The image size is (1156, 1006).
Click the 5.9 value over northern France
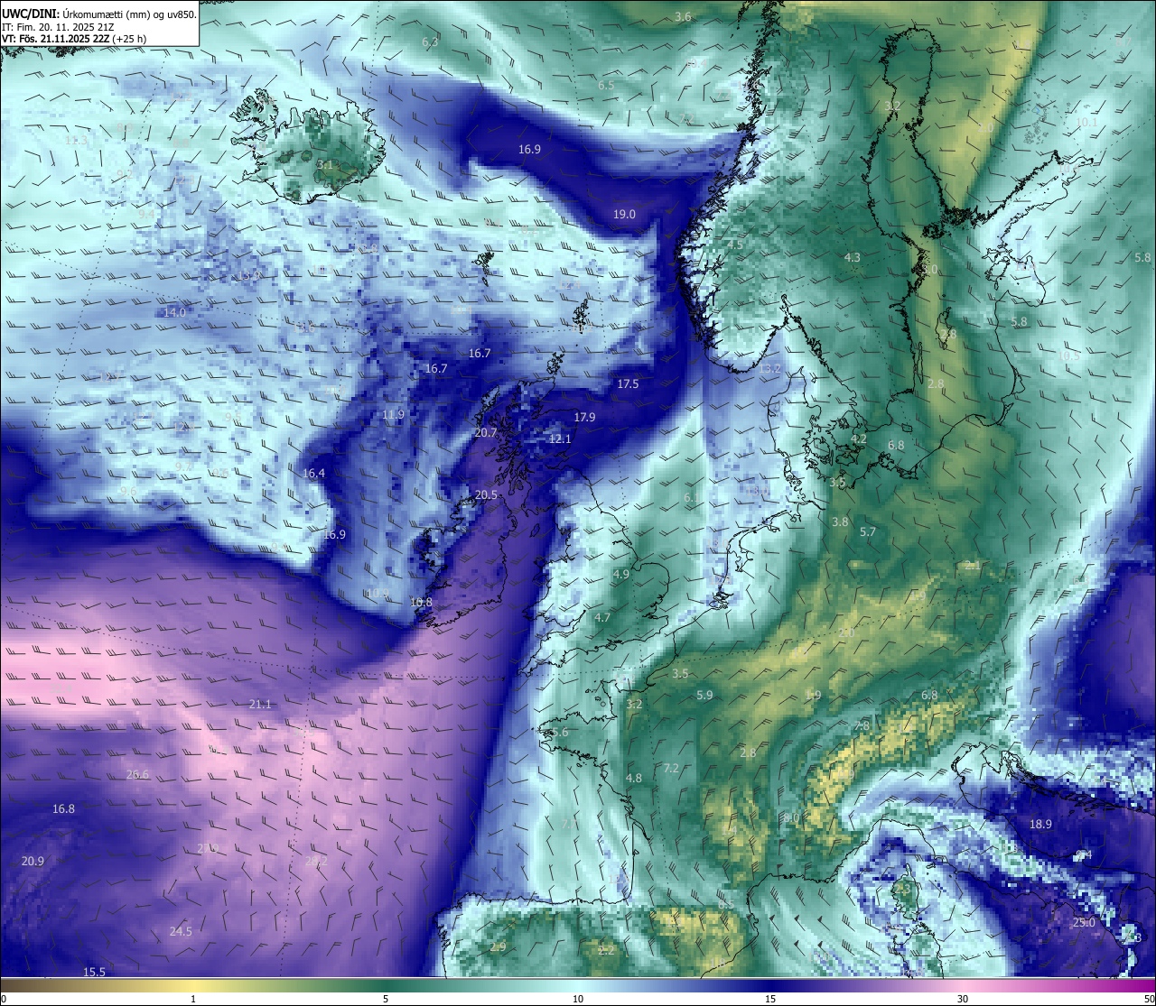coord(704,696)
